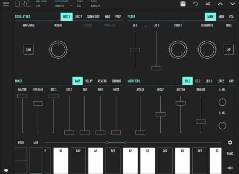Save the current patch
The height and width of the screenshot is (174, 239).
point(183,4)
